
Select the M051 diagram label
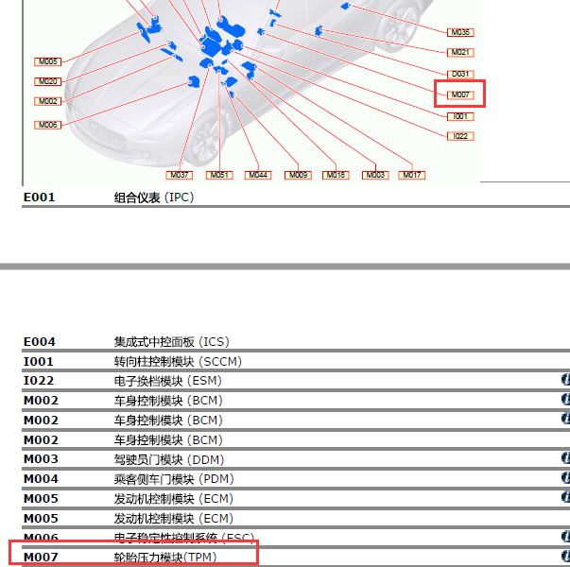219,175
